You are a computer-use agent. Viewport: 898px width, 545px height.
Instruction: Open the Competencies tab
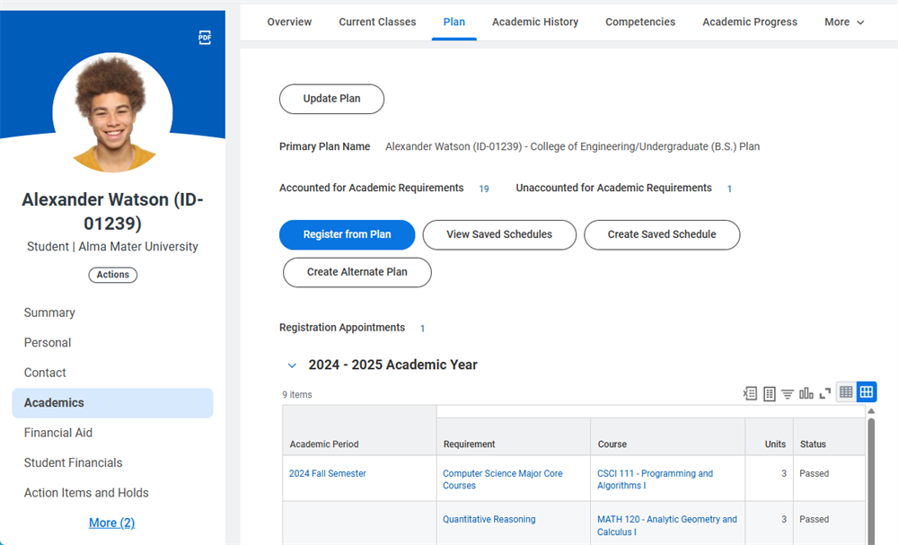pyautogui.click(x=640, y=22)
